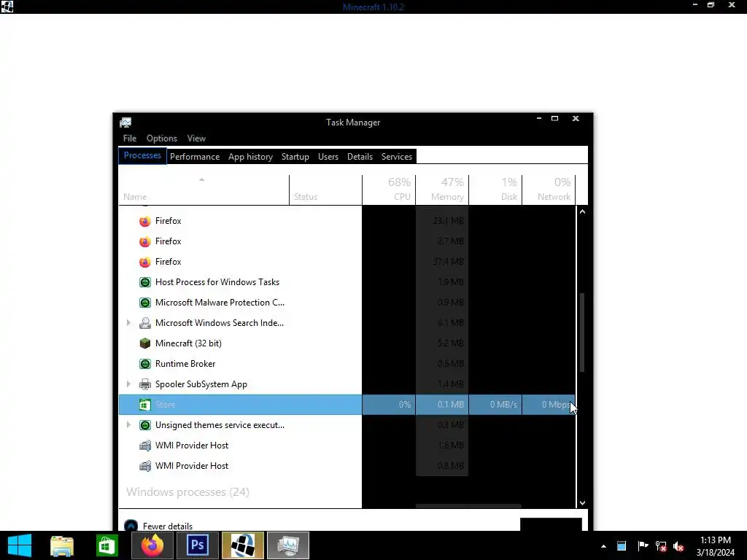
Task: Click the process list scrollbar thumb
Action: point(582,332)
